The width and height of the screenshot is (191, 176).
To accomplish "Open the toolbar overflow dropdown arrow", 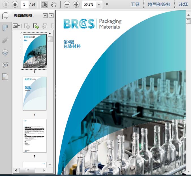I will point(107,5).
